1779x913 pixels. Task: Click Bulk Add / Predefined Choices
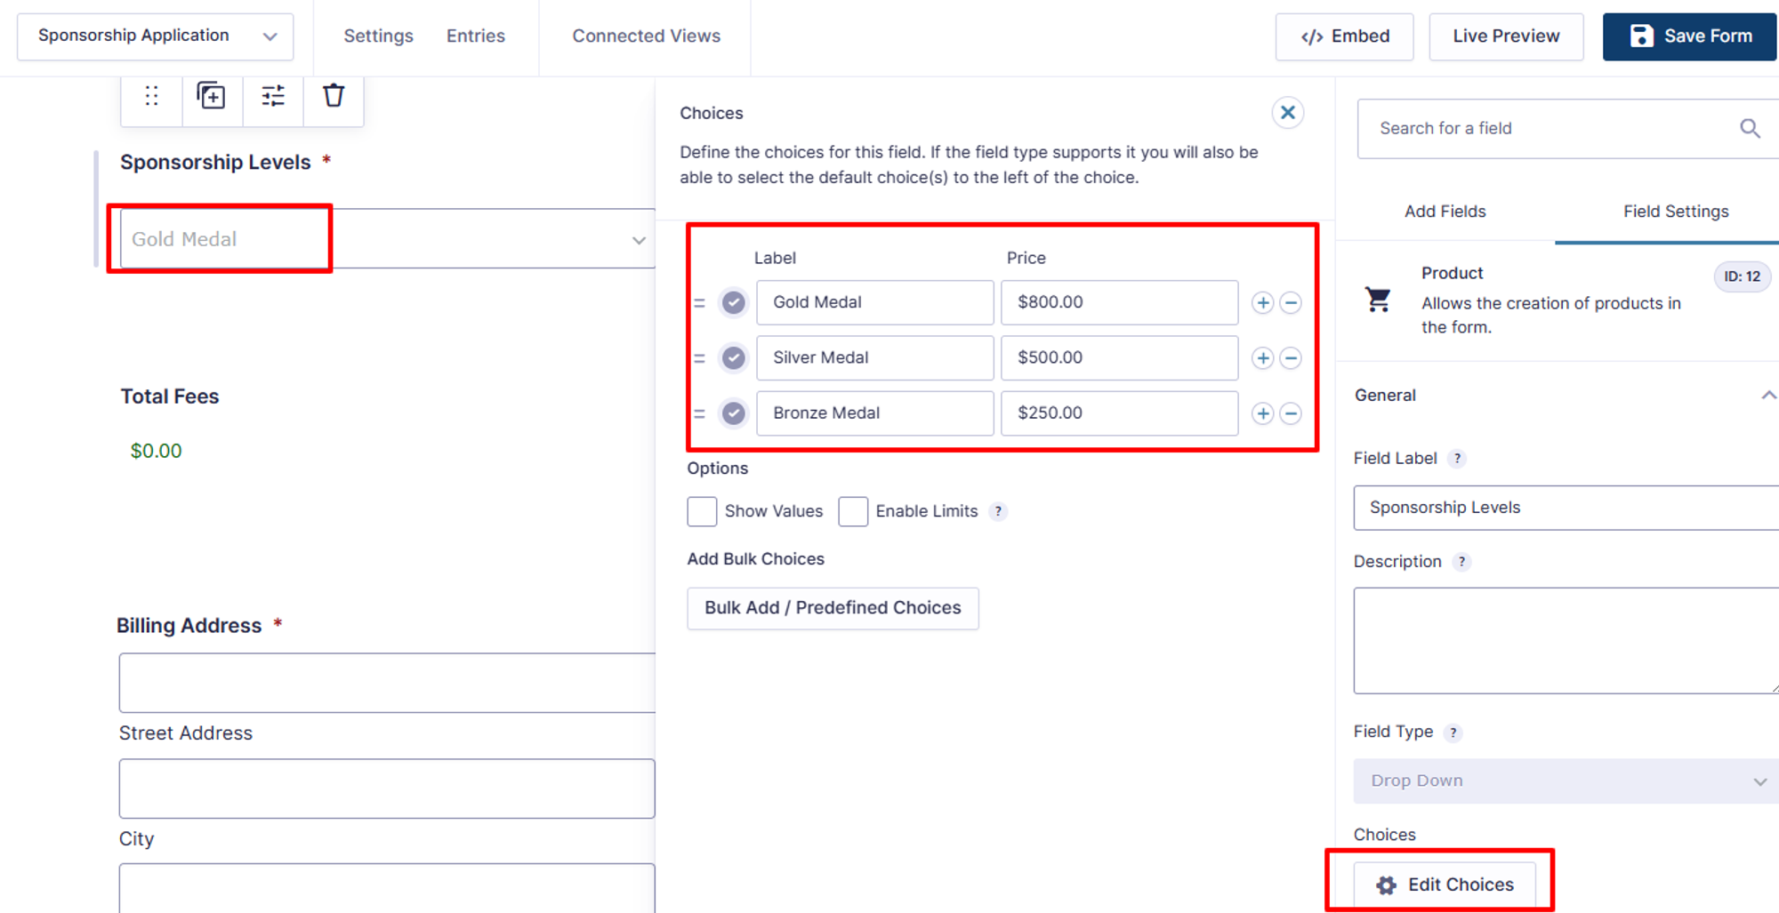tap(833, 608)
